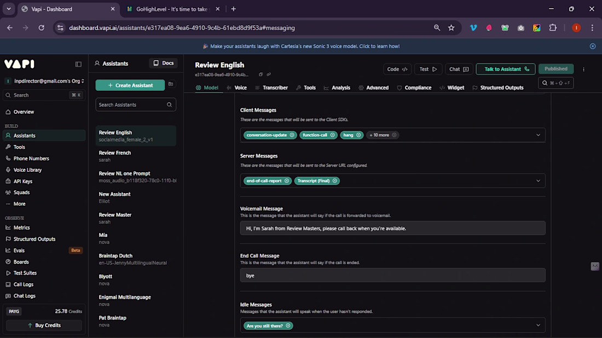The image size is (602, 338).
Task: Click the Test button
Action: [x=428, y=69]
